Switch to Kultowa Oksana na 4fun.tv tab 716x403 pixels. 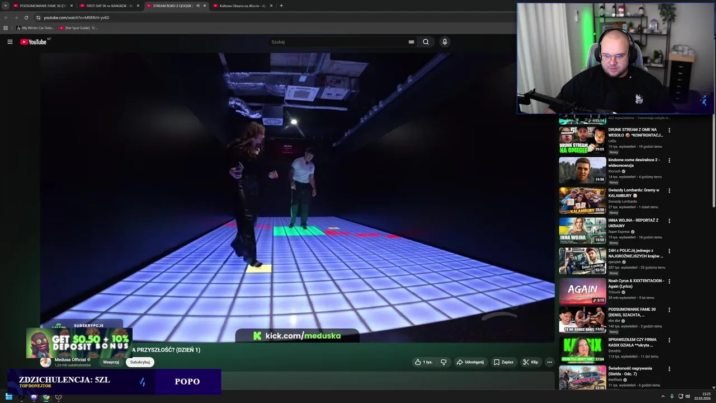click(x=243, y=6)
